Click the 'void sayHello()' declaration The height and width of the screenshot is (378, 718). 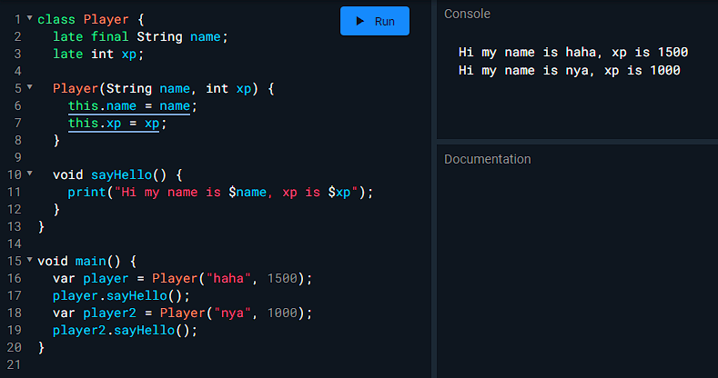coord(109,174)
